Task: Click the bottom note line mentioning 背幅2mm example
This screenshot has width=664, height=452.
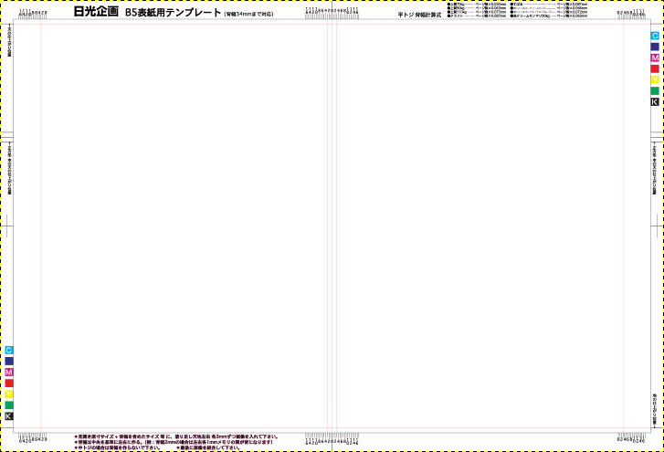Action: pos(174,442)
